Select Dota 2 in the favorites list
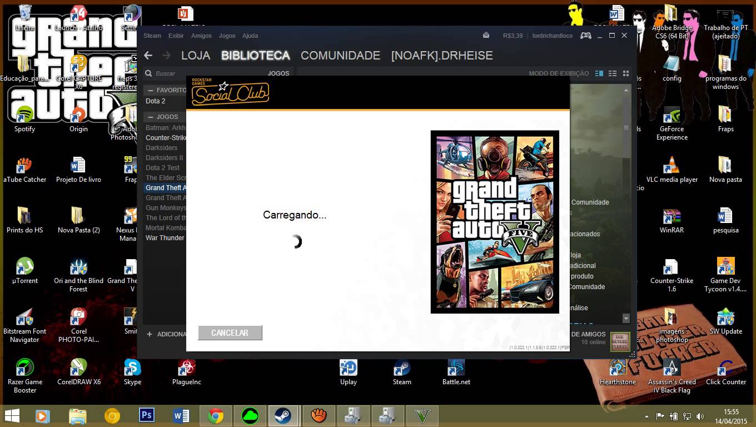The width and height of the screenshot is (756, 427). coord(156,101)
